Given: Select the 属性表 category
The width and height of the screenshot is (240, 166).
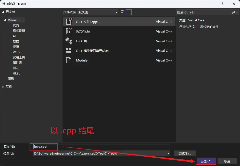Looking at the screenshot, I should pyautogui.click(x=17, y=63).
